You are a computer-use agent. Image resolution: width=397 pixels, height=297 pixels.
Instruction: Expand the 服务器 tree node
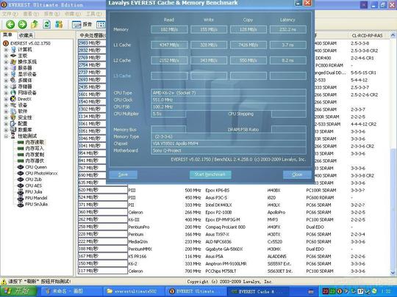point(6,68)
